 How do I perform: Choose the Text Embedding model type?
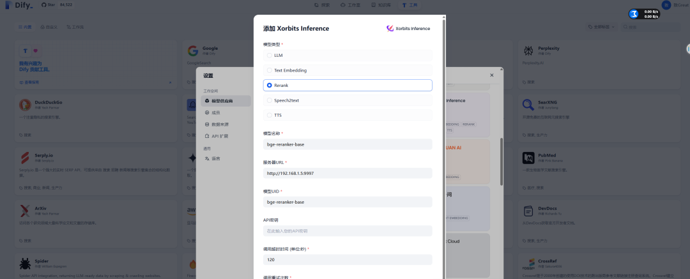(347, 70)
